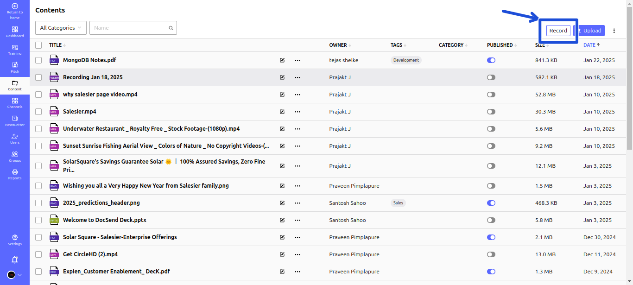Open the Pitch sidebar icon
The height and width of the screenshot is (285, 633).
(x=15, y=65)
